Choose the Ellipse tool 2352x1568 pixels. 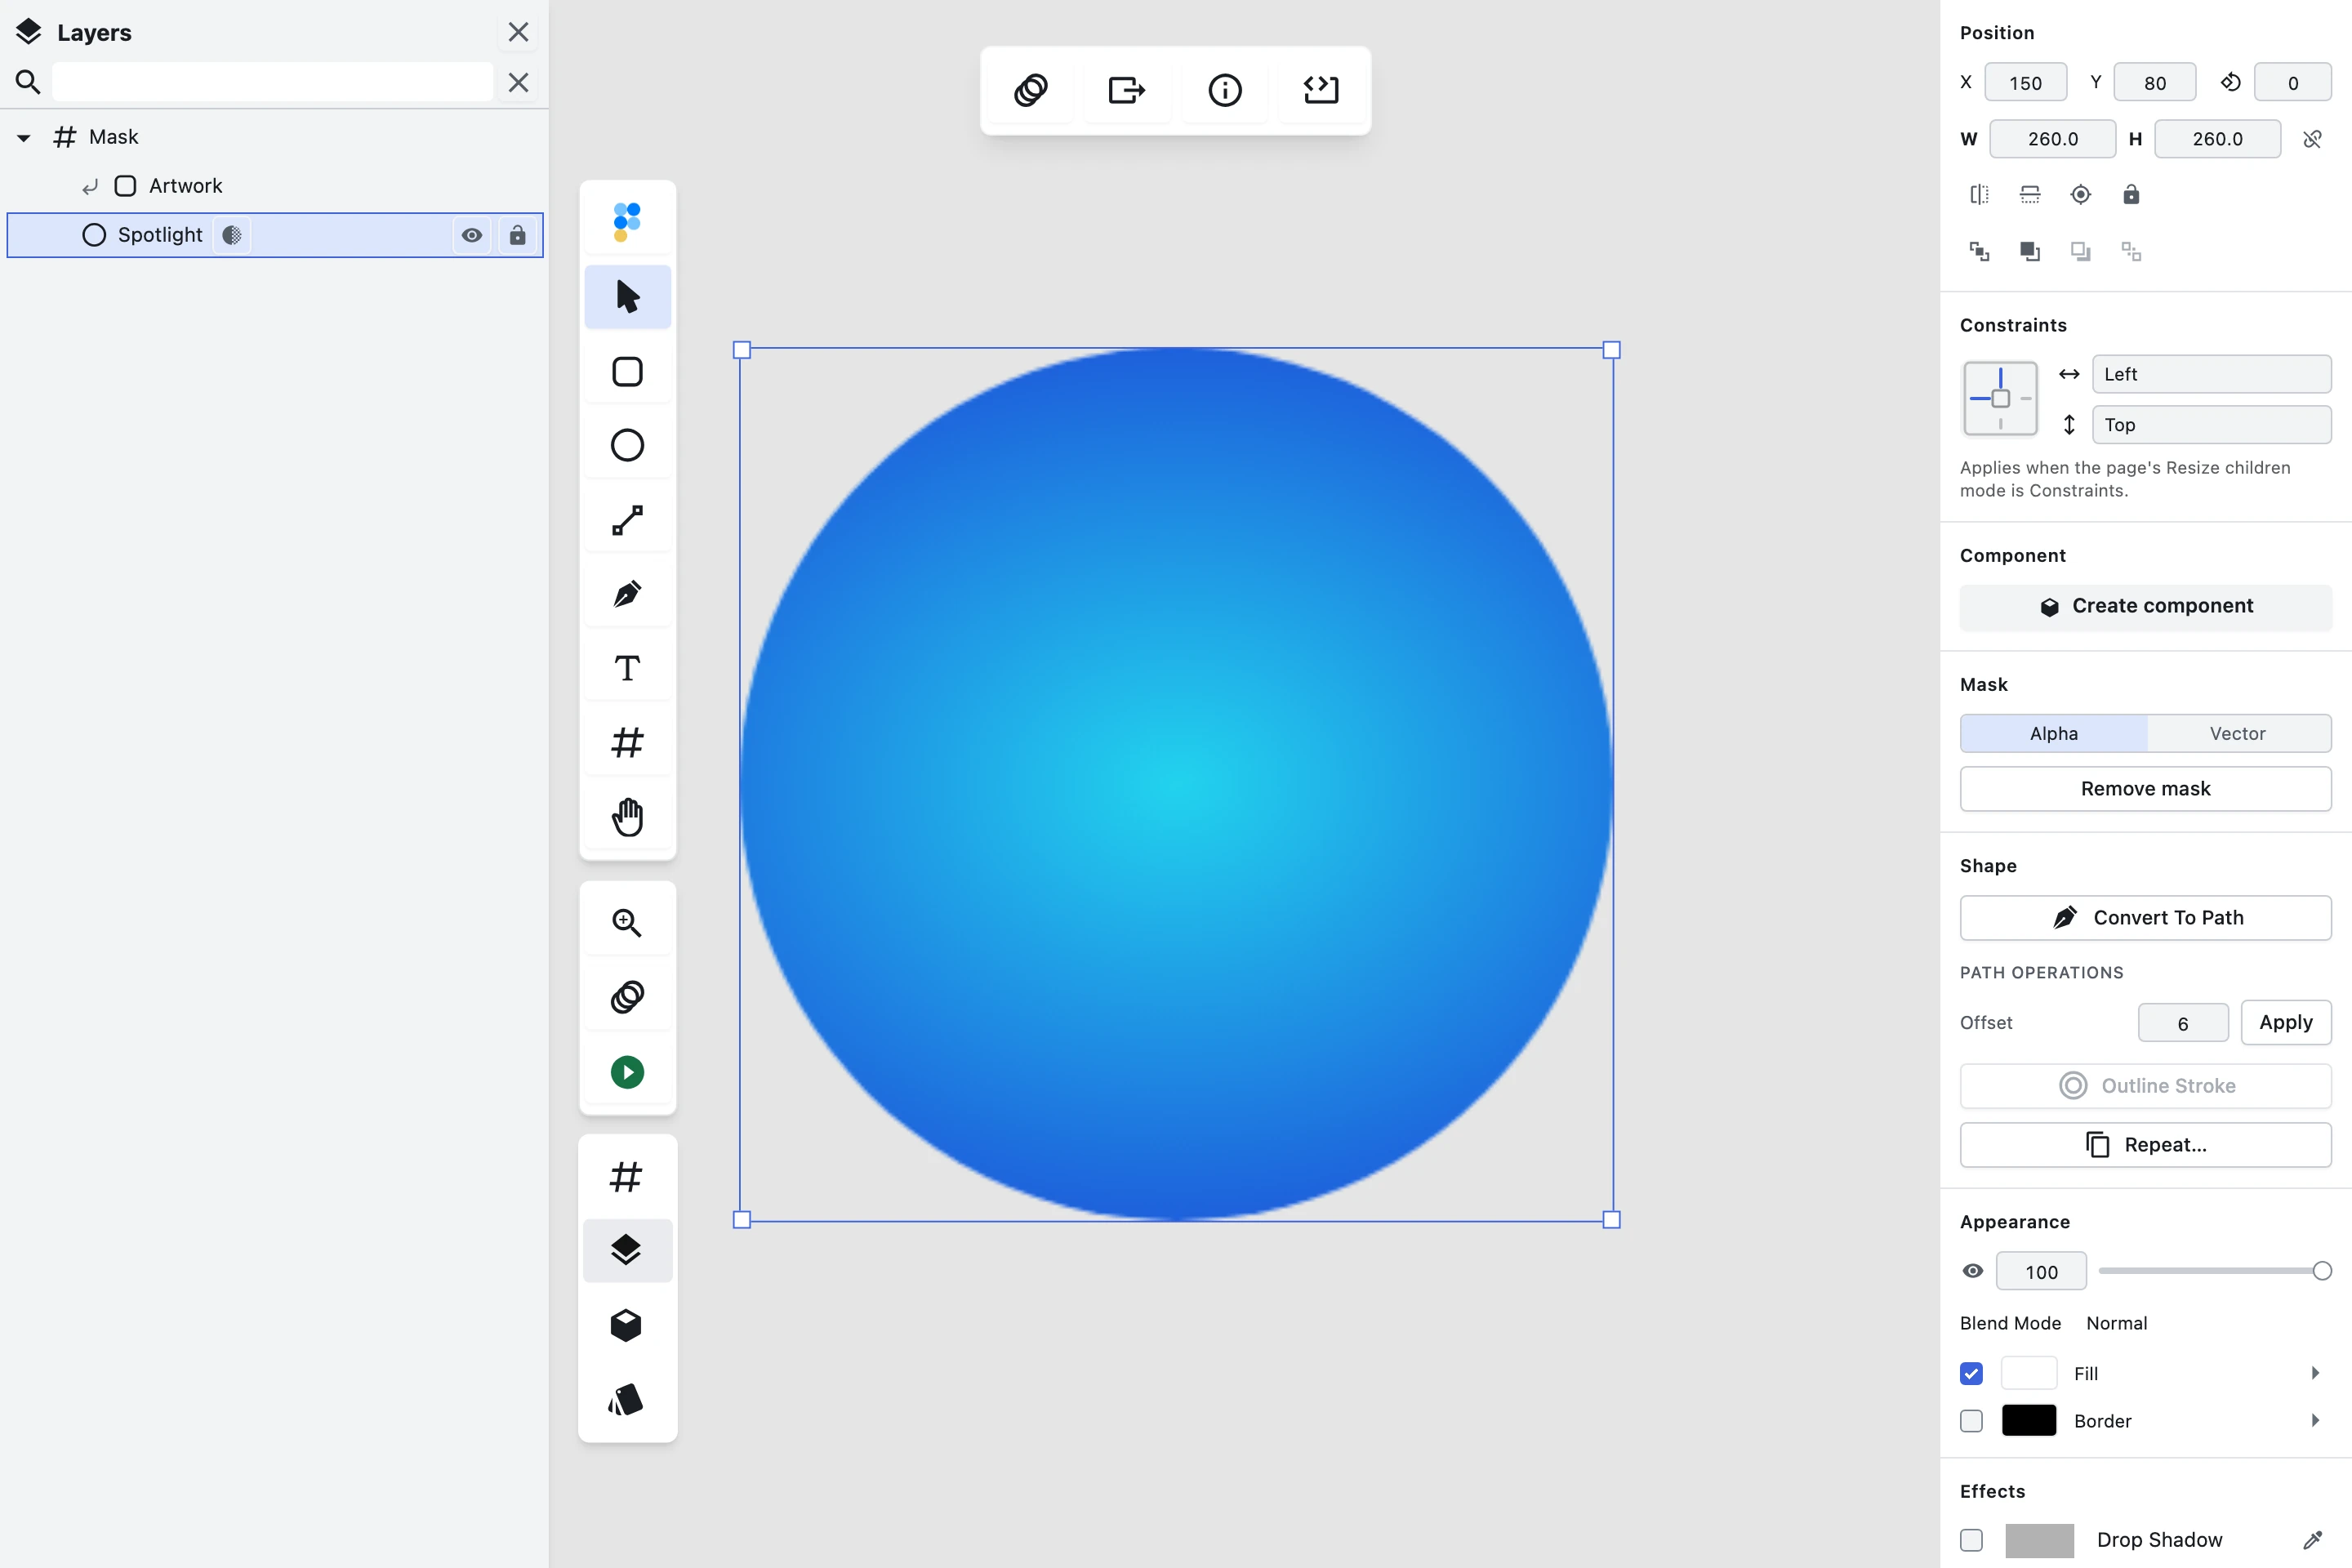pos(627,445)
